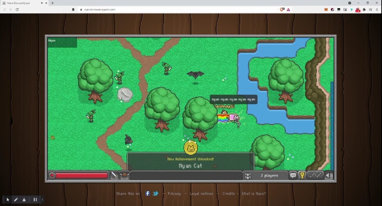Attack the goblin next to the gray rock
This screenshot has width=382, height=206.
[120, 78]
